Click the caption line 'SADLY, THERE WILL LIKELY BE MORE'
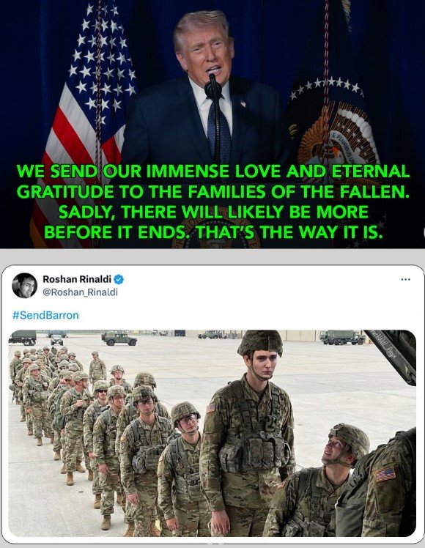425x548 pixels. (x=213, y=212)
